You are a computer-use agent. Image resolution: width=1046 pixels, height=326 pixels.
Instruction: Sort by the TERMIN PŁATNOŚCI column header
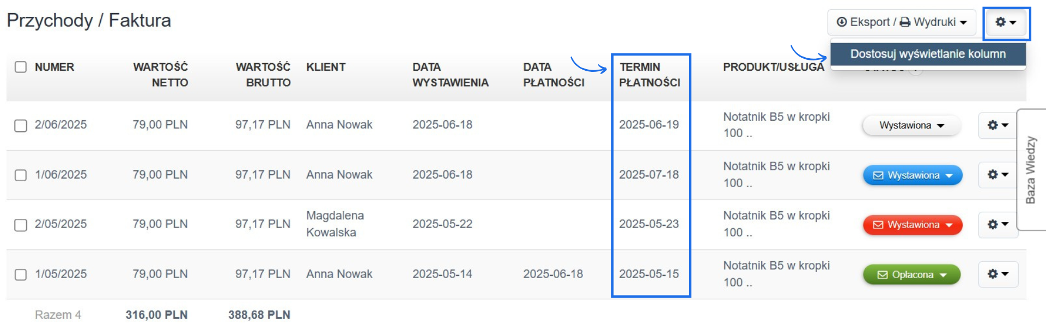(x=652, y=75)
